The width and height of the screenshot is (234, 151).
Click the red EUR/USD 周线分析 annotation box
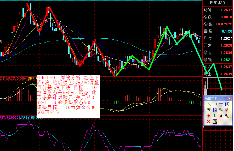click(x=68, y=97)
